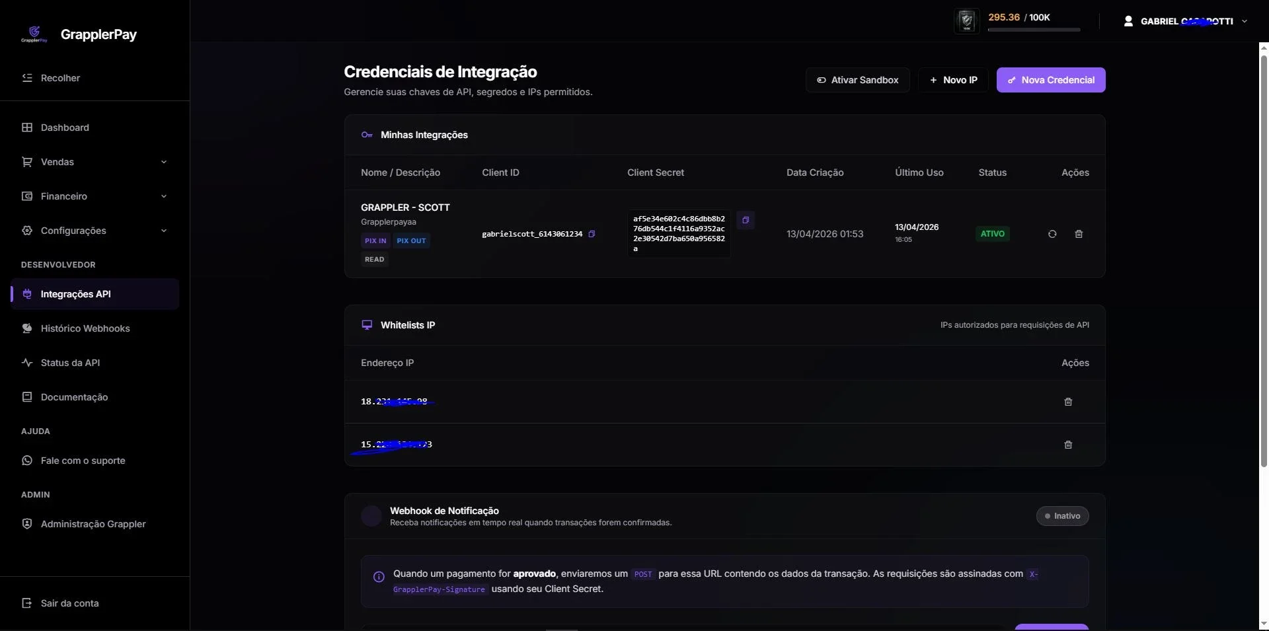Open the GABRIEL user account dropdown
Viewport: 1269px width, 631px height.
coord(1186,21)
